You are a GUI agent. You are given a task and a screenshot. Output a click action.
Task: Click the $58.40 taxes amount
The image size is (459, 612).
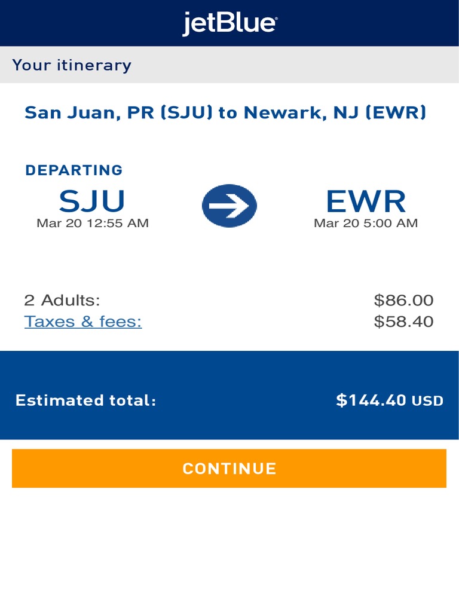(x=403, y=322)
